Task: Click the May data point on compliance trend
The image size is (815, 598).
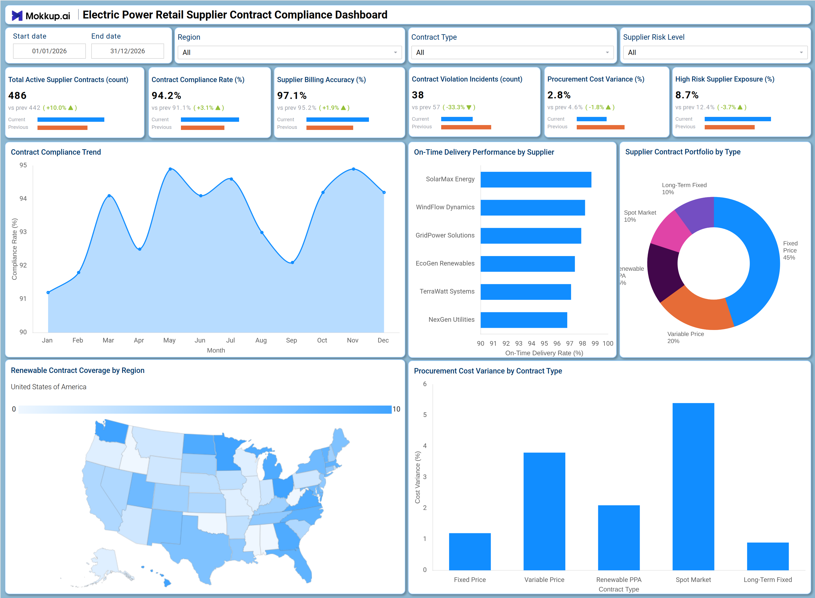Action: click(x=170, y=169)
